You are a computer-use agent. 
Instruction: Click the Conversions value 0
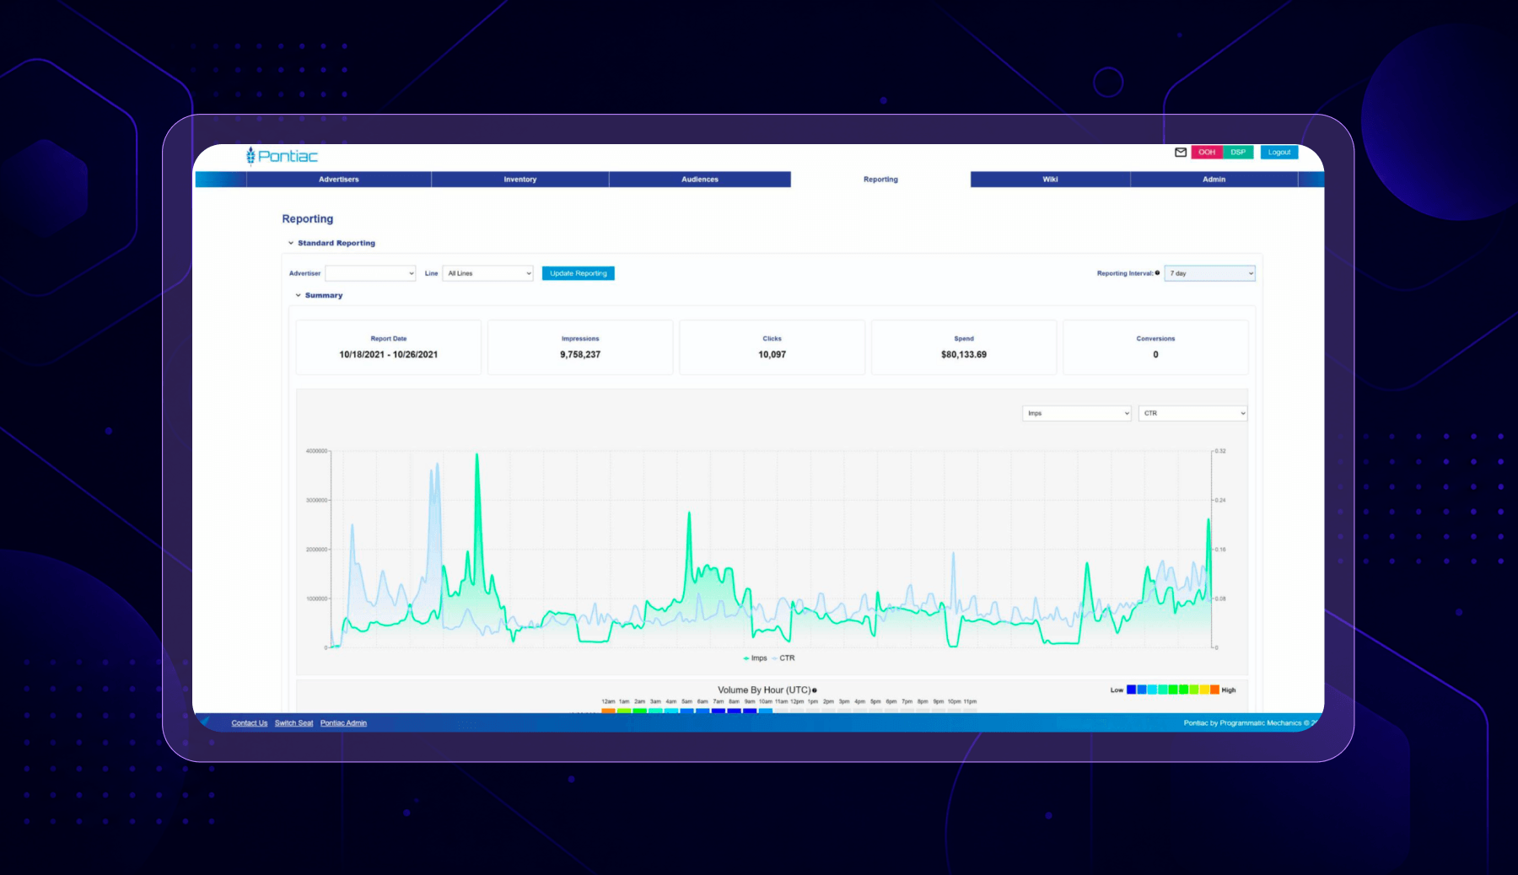click(x=1155, y=355)
